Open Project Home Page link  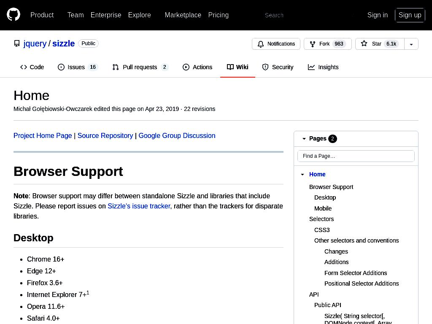click(43, 135)
